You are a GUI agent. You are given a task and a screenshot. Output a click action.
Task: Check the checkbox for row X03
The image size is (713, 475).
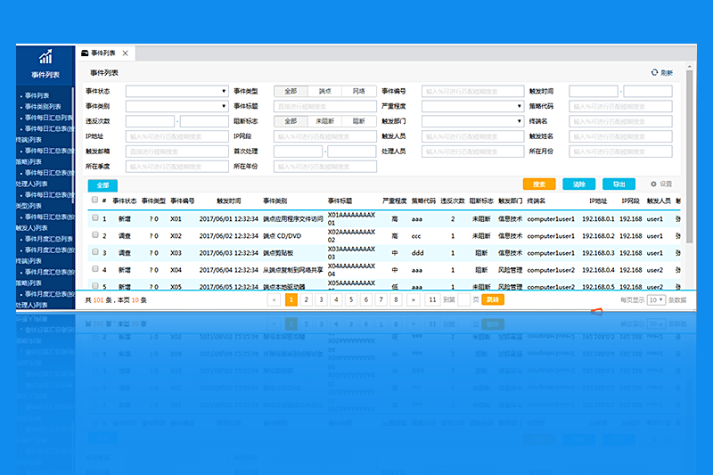coord(94,253)
